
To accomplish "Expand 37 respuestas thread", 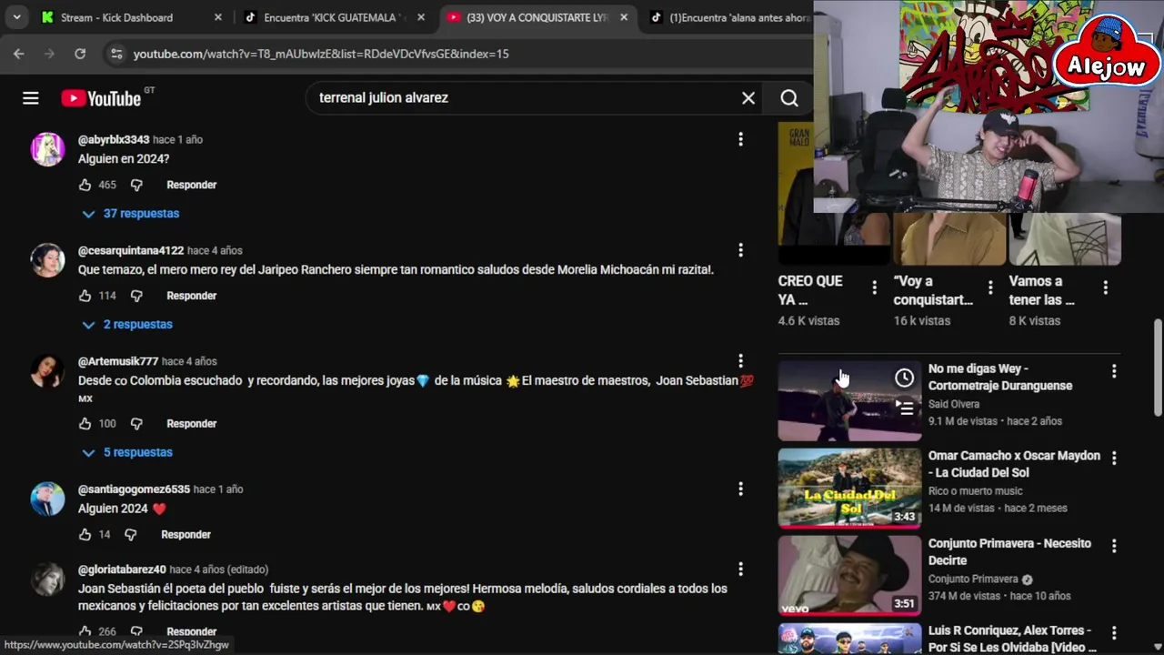I will pos(131,214).
